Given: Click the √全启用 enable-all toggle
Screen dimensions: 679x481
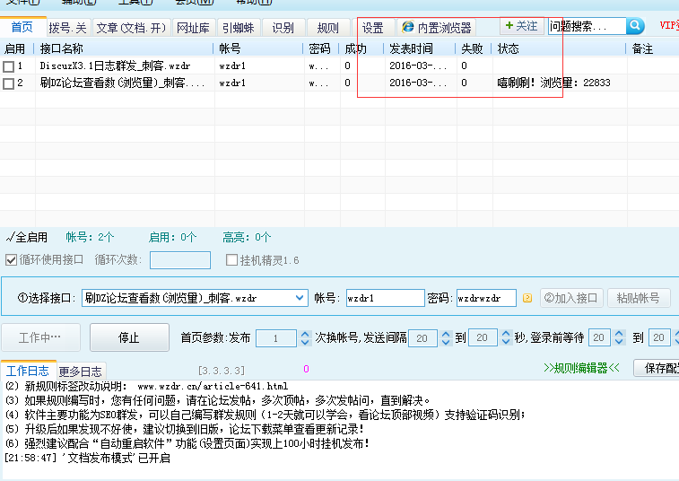Looking at the screenshot, I should point(26,237).
